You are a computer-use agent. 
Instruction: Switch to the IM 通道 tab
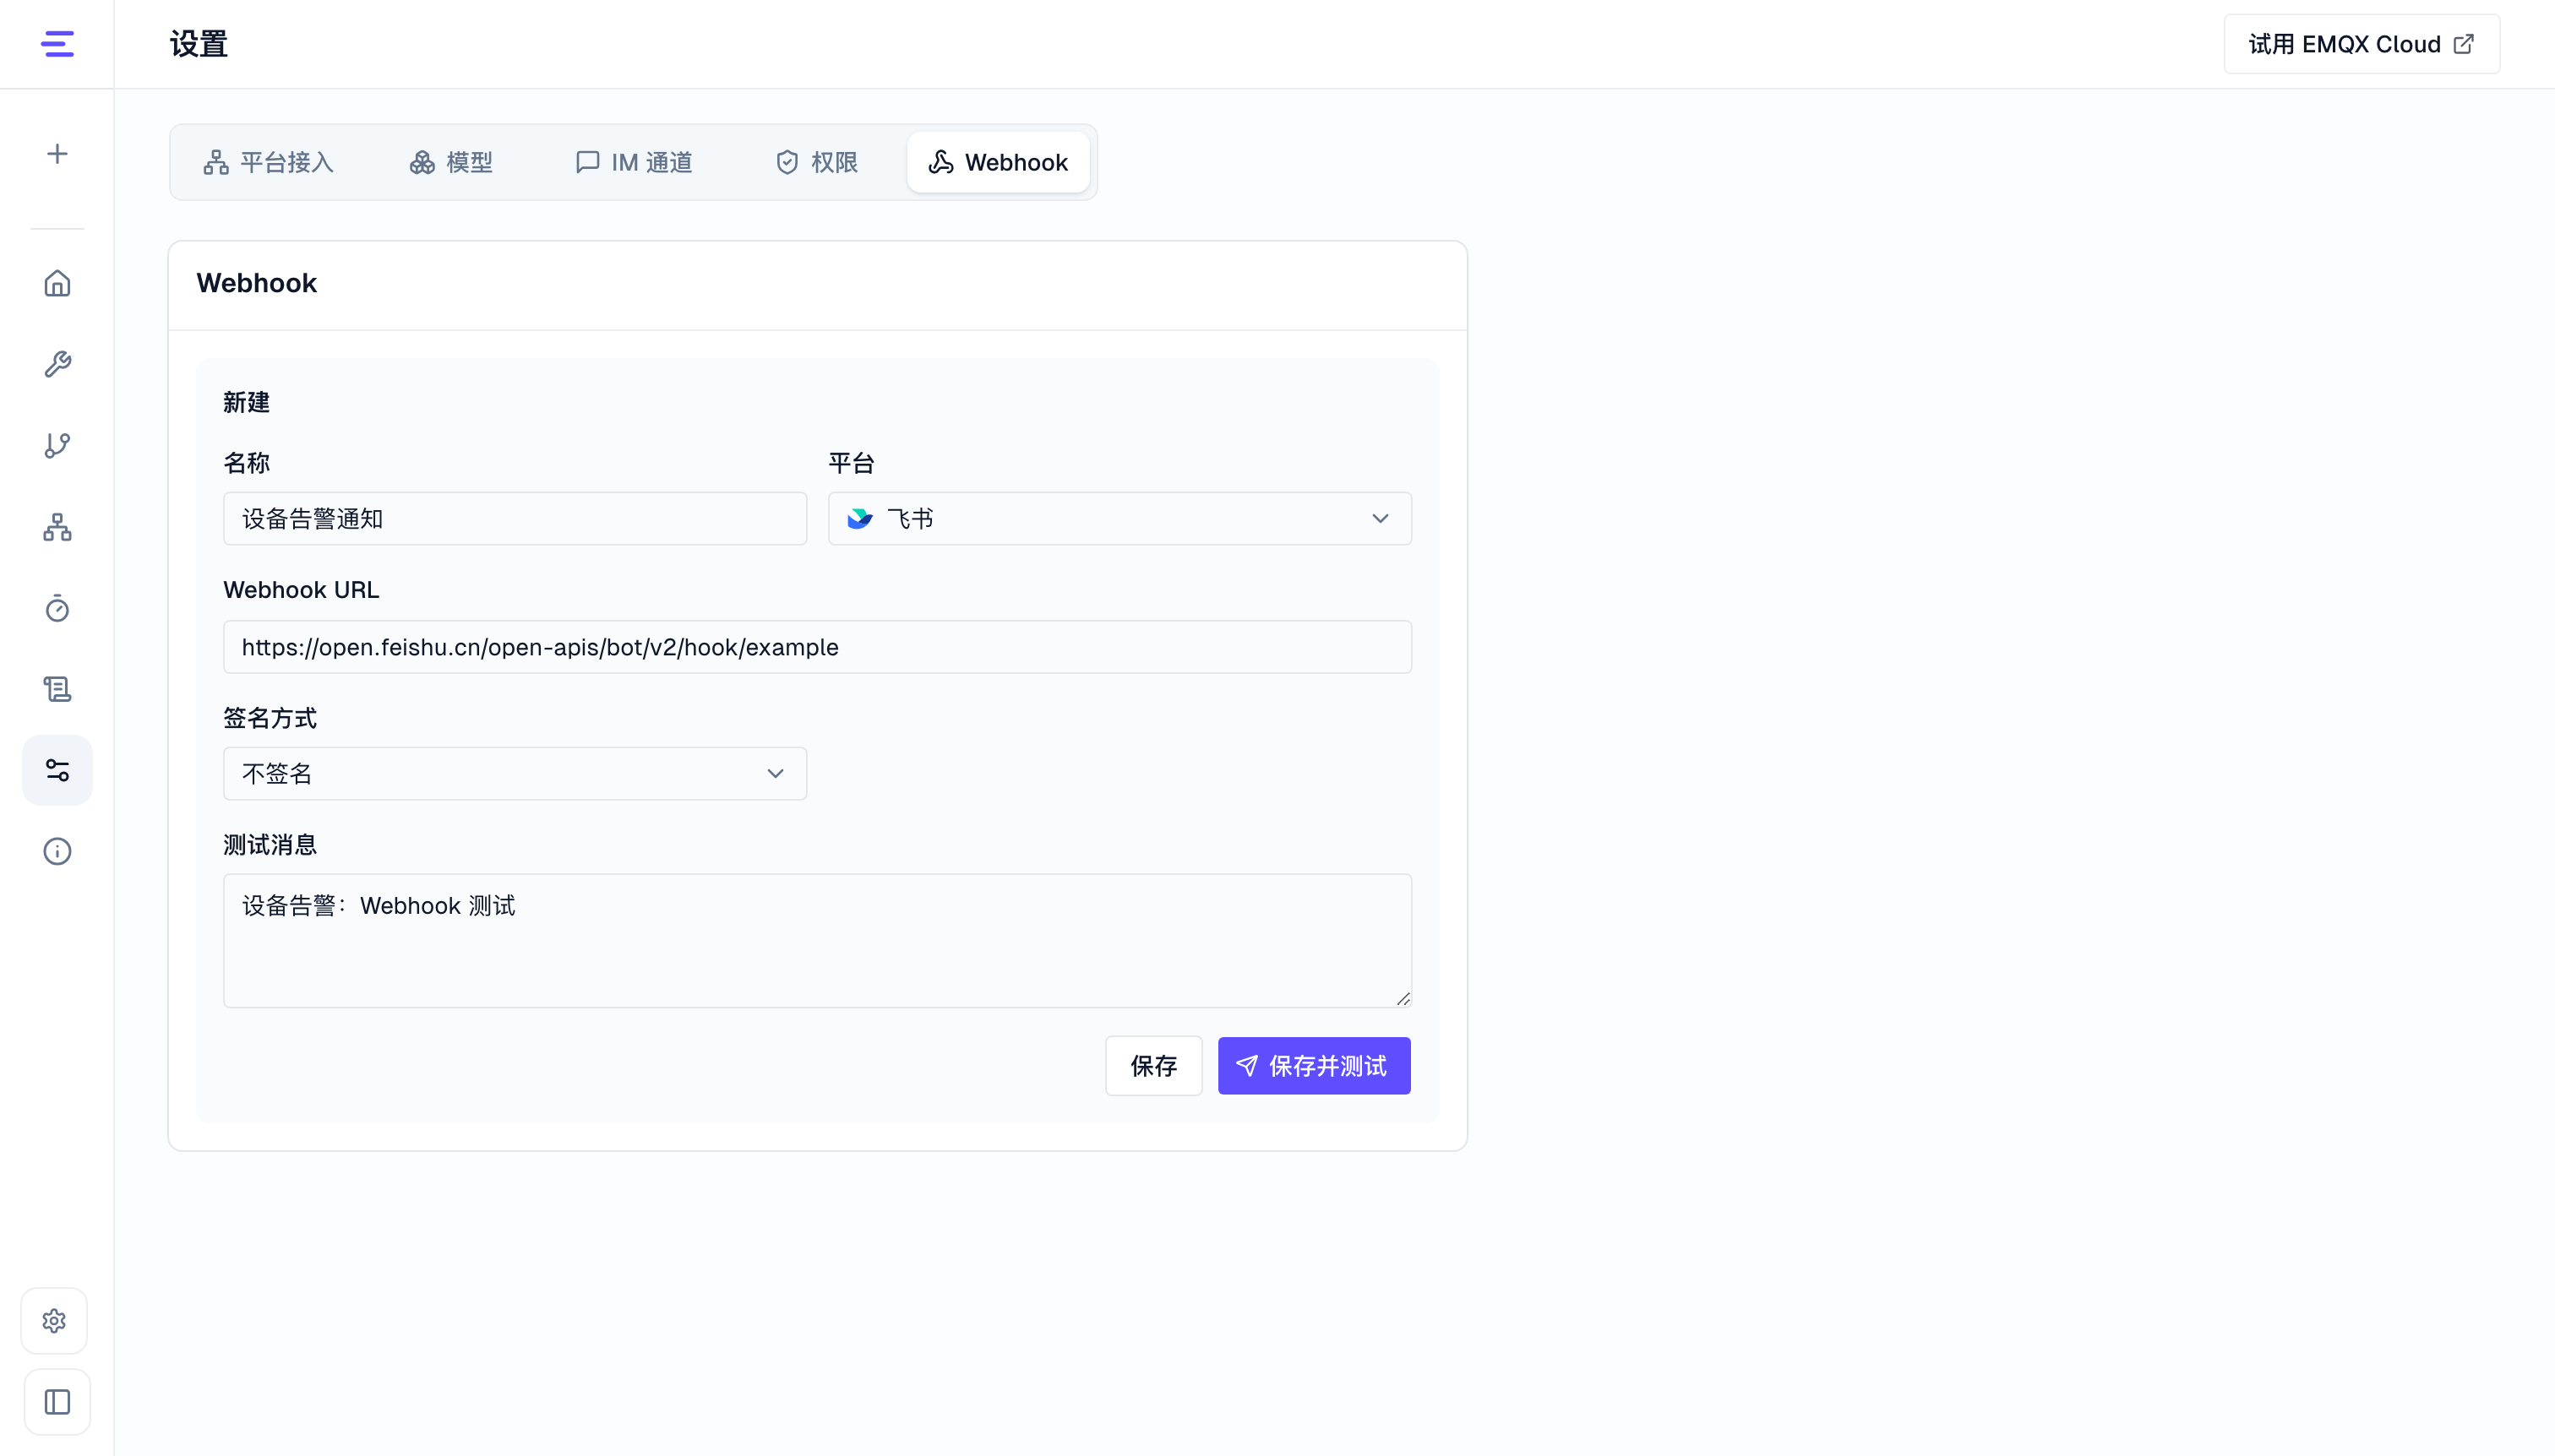point(635,162)
